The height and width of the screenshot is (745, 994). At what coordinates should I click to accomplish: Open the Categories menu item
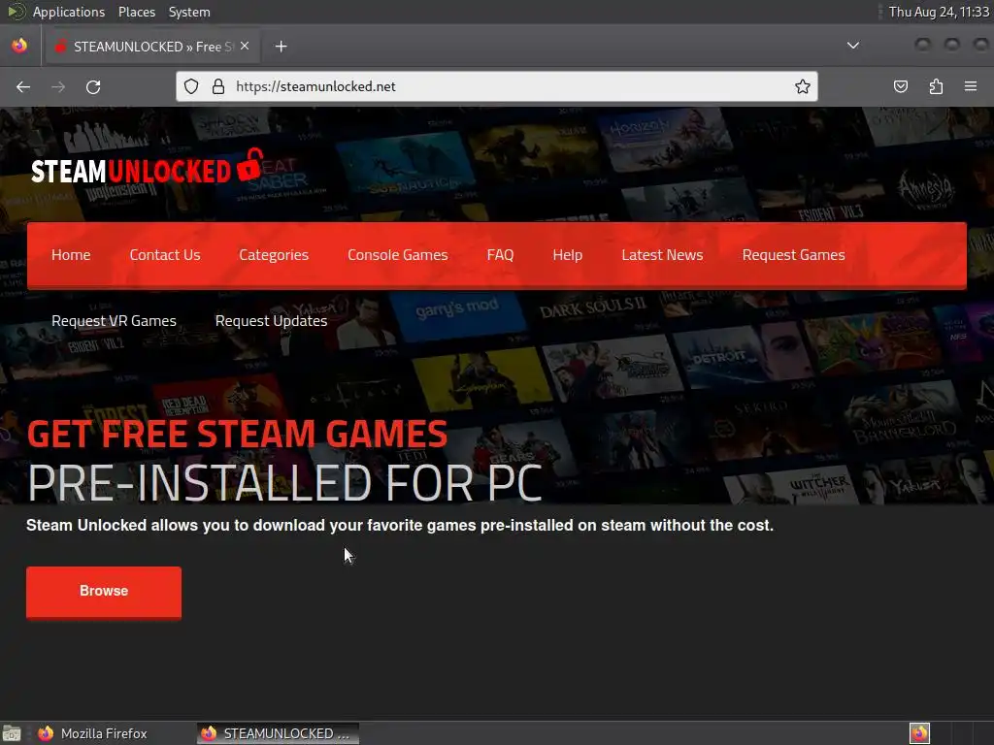pyautogui.click(x=274, y=255)
